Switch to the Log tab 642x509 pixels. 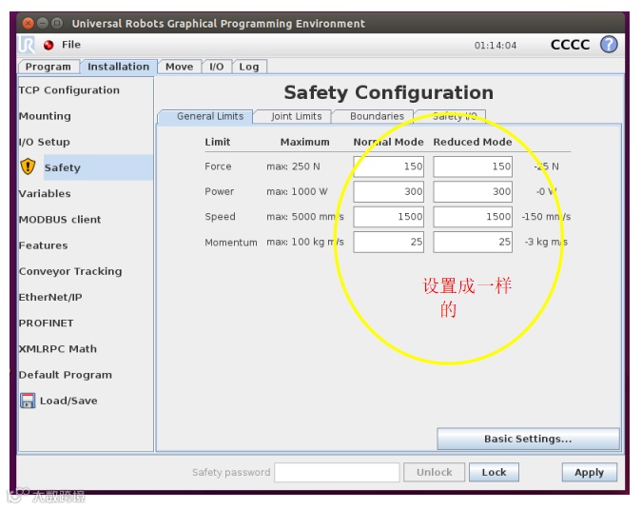click(x=249, y=67)
